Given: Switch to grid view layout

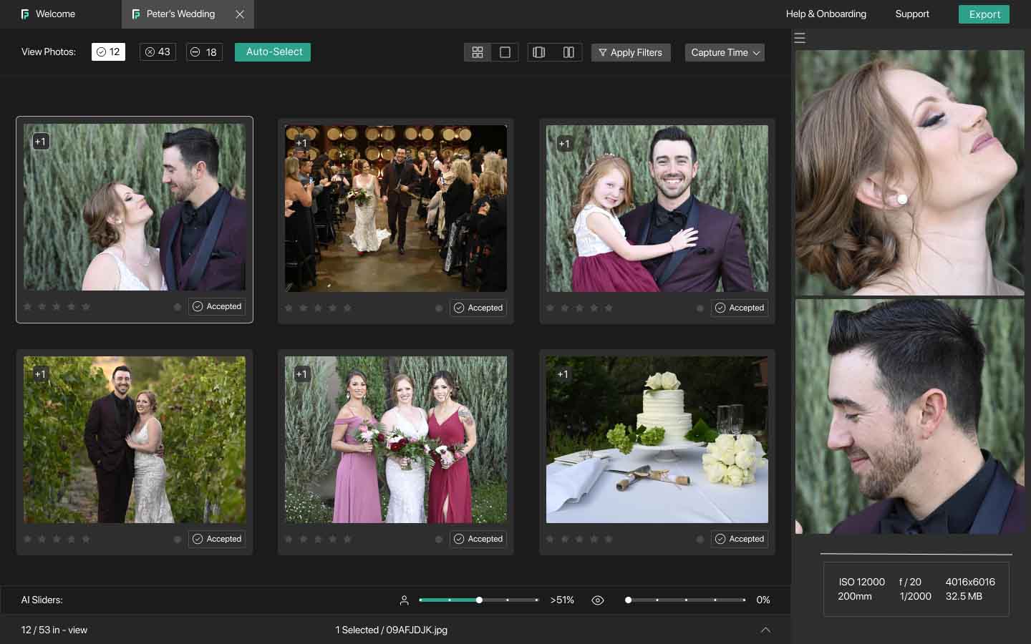Looking at the screenshot, I should [478, 52].
